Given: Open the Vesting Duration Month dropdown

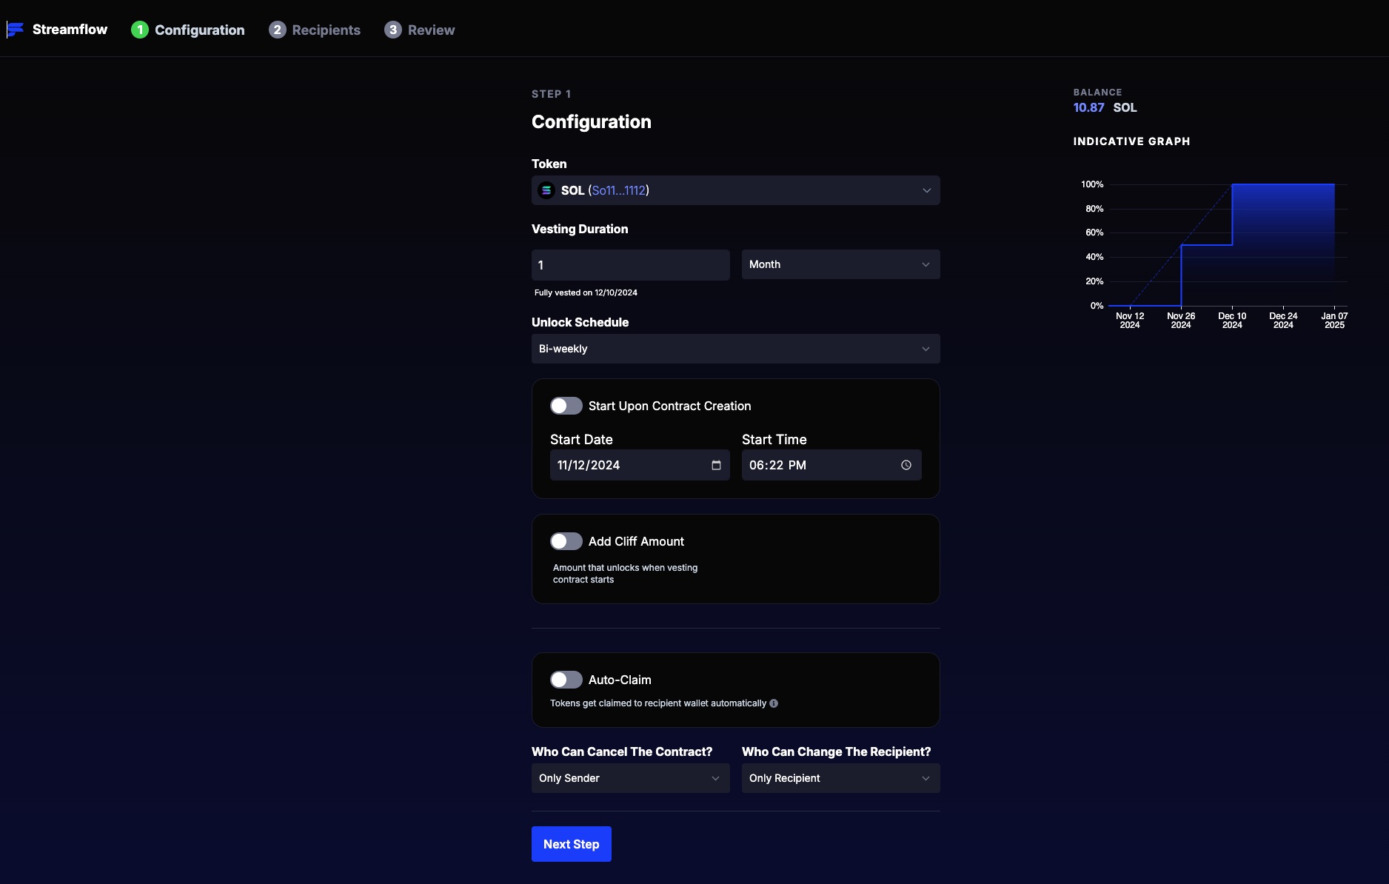Looking at the screenshot, I should click(x=840, y=264).
